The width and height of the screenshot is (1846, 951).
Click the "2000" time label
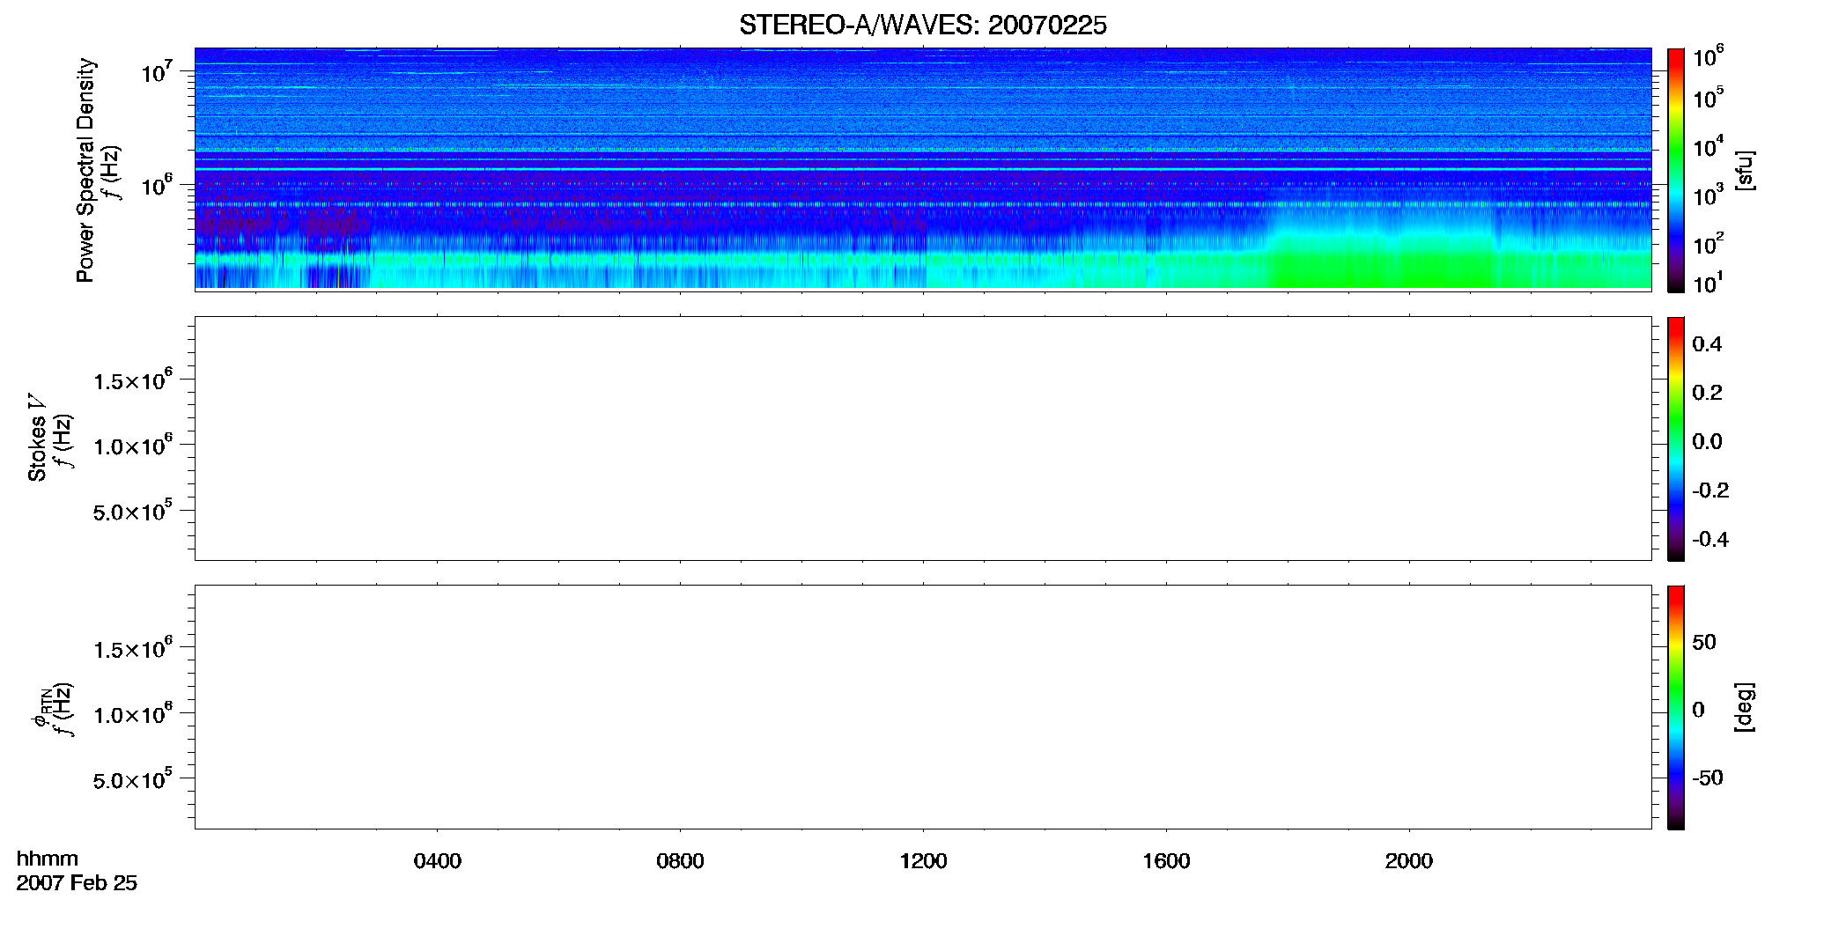[x=1408, y=861]
